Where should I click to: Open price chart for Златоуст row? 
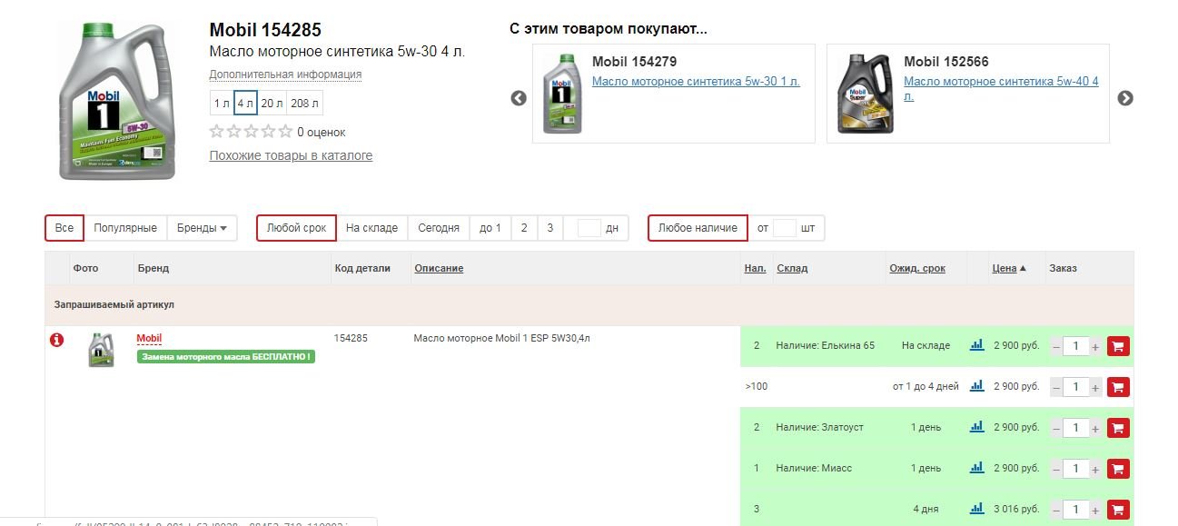(977, 427)
